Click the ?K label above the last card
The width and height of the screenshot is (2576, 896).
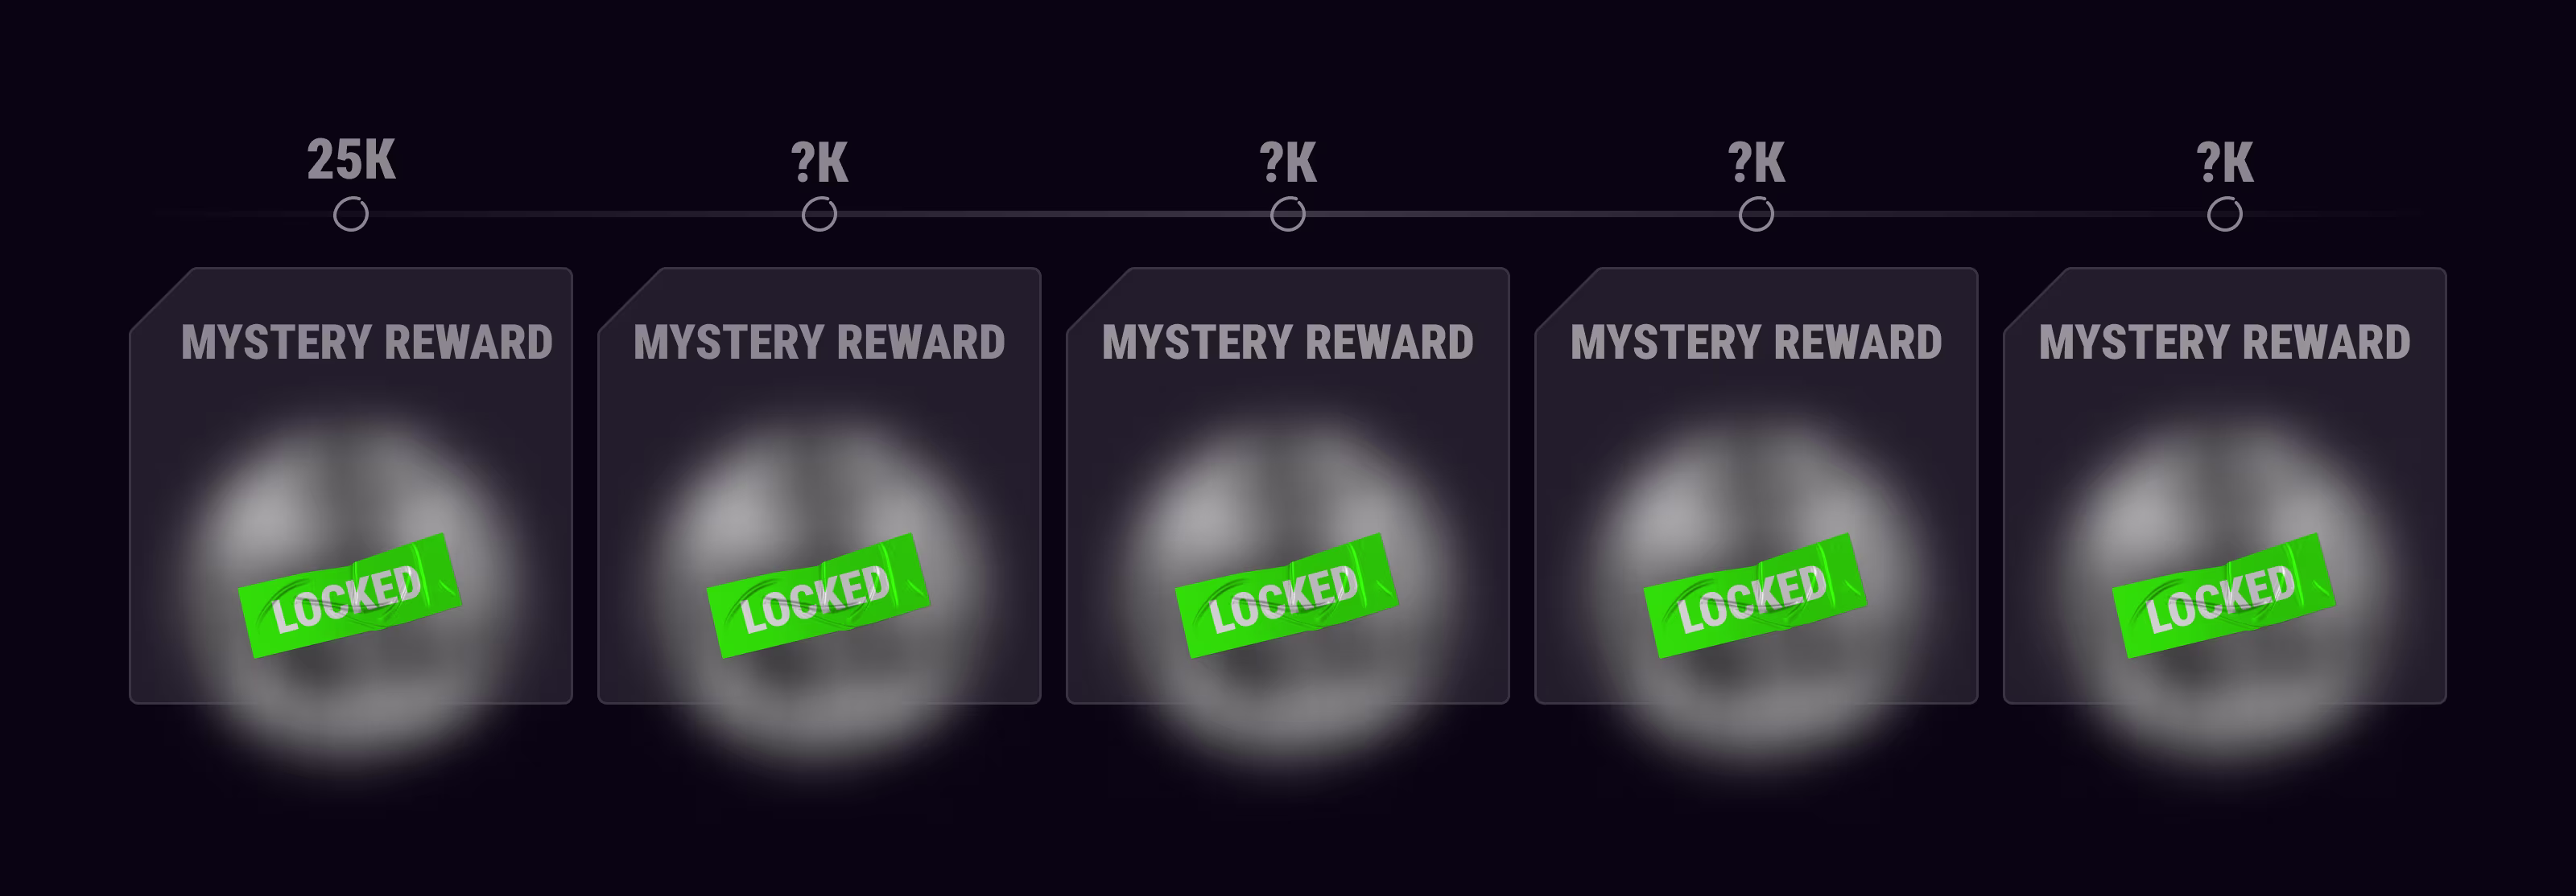(2225, 162)
